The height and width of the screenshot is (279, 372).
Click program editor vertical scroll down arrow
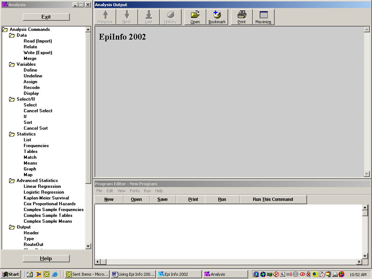pos(365,256)
